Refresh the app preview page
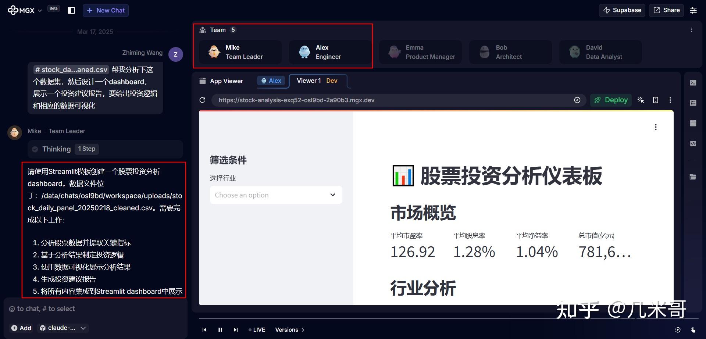 click(x=202, y=100)
